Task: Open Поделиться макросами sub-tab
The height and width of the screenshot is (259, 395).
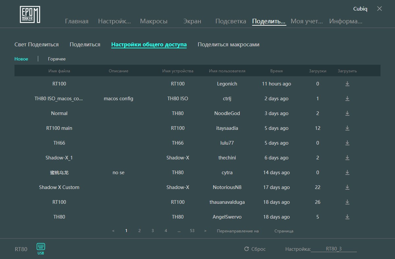Action: [x=228, y=44]
